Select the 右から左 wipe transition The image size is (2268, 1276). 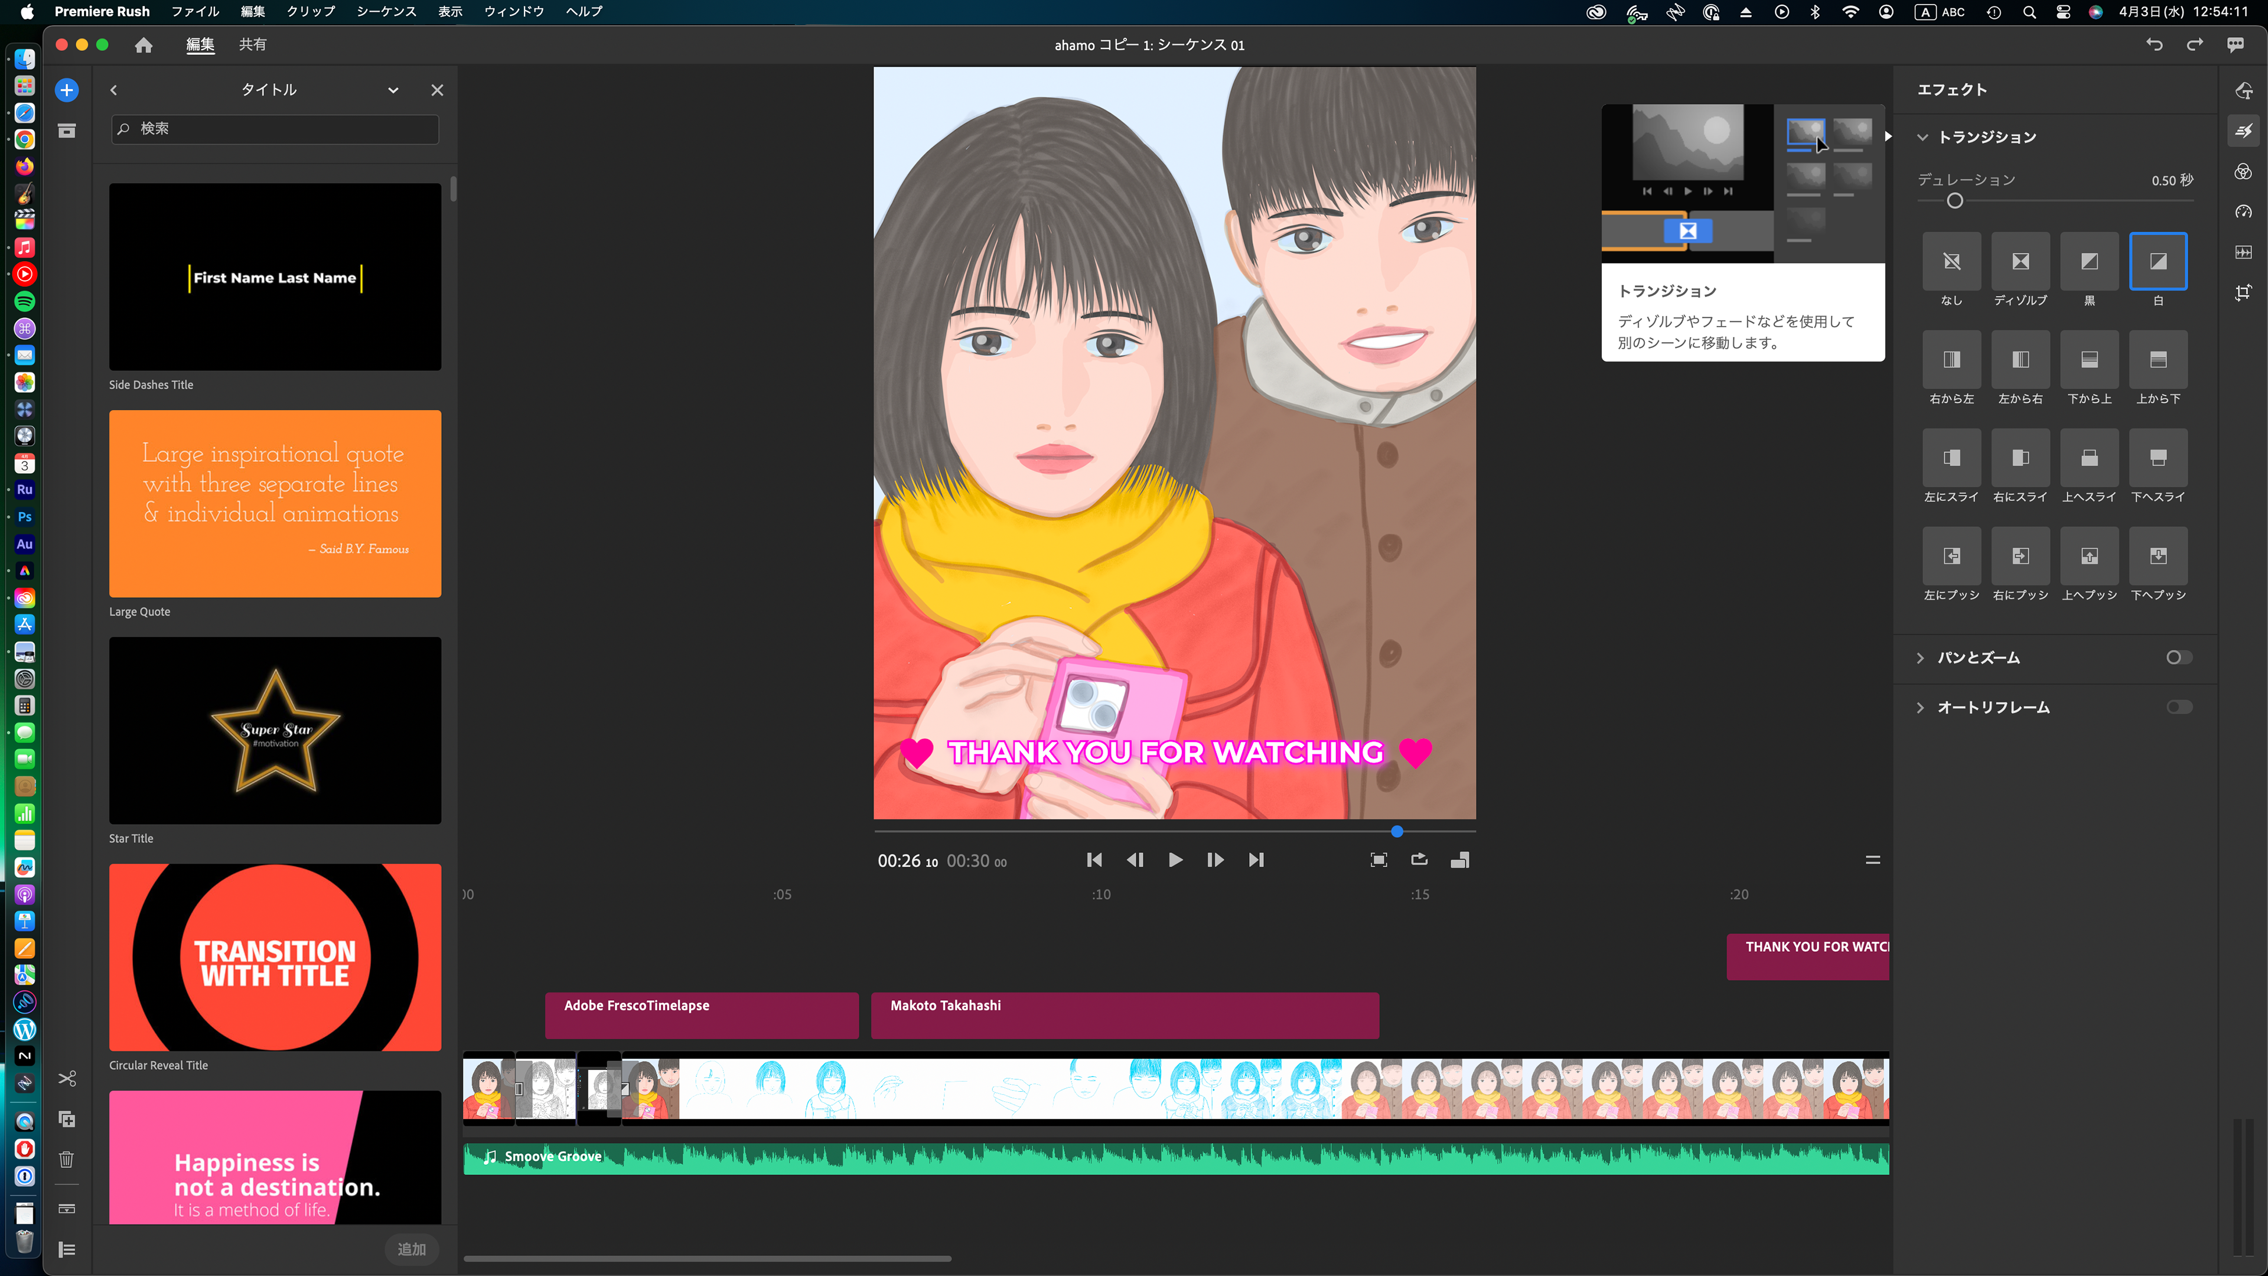click(1952, 359)
